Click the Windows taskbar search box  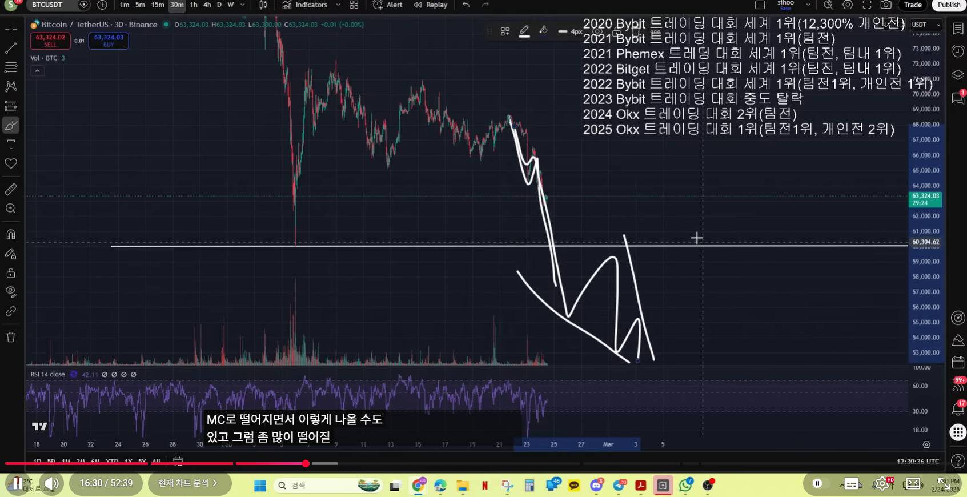[328, 485]
